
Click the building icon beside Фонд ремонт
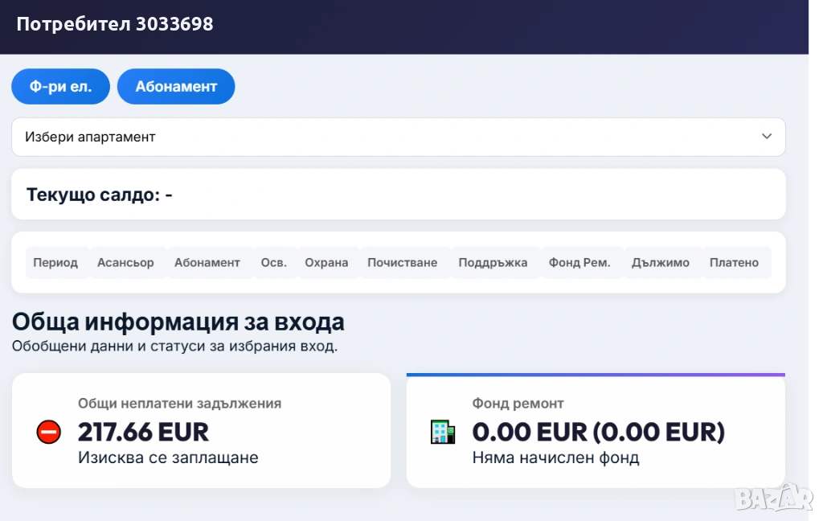point(443,432)
